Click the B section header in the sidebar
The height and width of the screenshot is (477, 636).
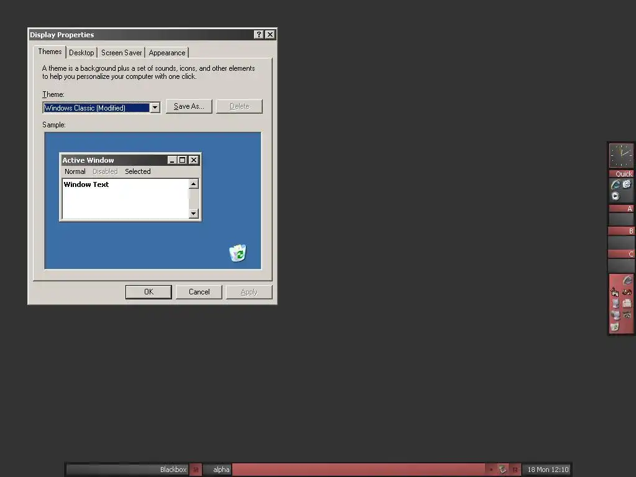coord(621,231)
